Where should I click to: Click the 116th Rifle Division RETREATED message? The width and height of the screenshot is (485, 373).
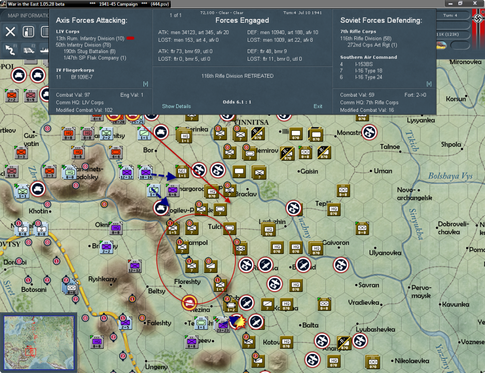point(237,76)
